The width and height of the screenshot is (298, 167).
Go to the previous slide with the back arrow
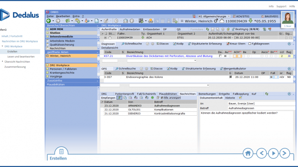[x=261, y=153]
